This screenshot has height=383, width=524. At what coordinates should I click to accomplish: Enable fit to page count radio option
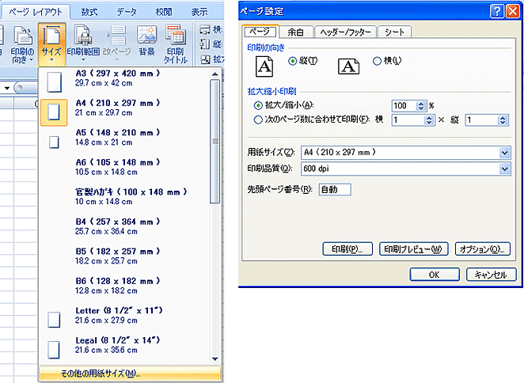[x=258, y=120]
